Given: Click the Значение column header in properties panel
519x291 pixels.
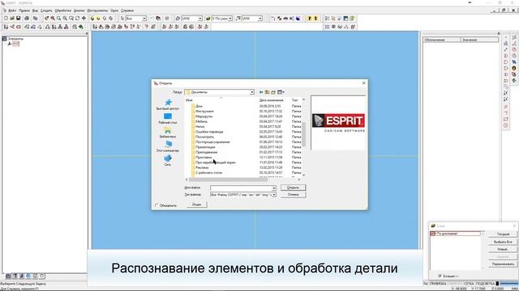Looking at the screenshot, I should coord(479,40).
